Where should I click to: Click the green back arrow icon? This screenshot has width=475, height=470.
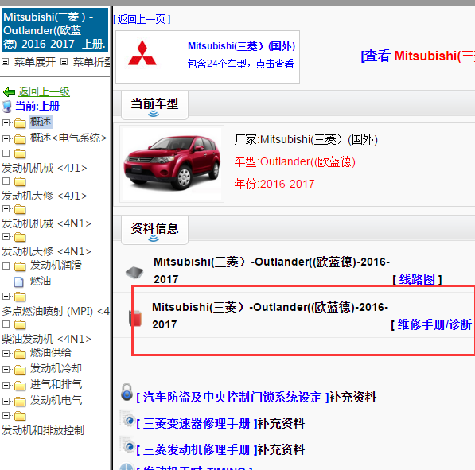tap(9, 91)
